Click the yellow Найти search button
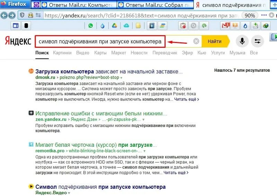Image resolution: width=277 pixels, height=196 pixels. point(215,41)
